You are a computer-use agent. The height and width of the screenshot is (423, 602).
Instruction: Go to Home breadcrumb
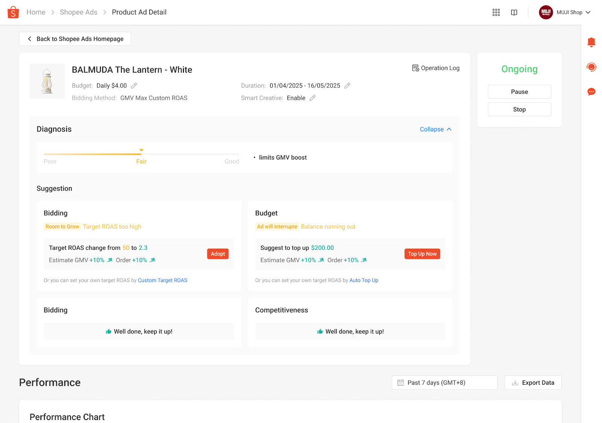(36, 12)
